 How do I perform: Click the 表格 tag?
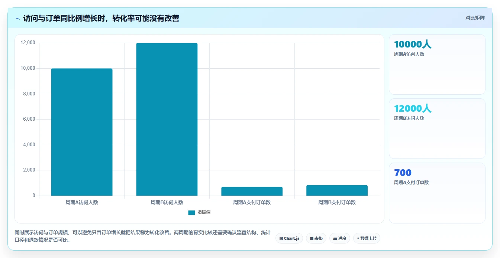tap(316, 238)
